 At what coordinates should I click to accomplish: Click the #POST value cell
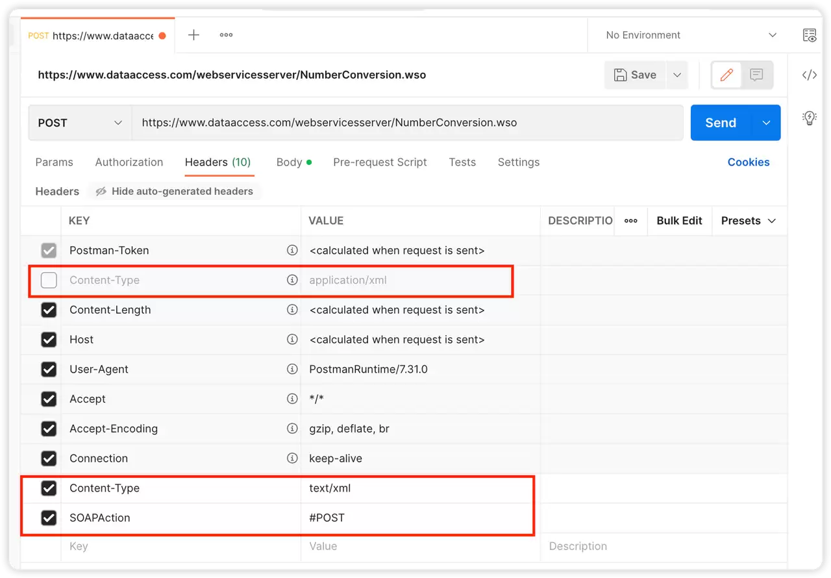[x=421, y=518]
